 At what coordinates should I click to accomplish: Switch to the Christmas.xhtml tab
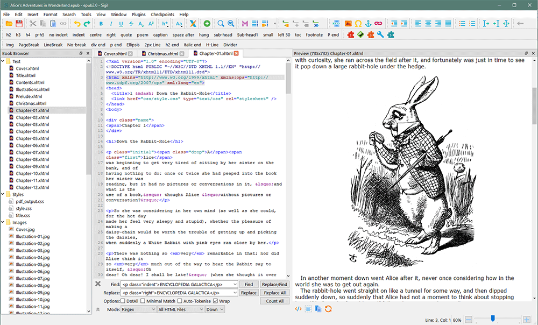pyautogui.click(x=163, y=54)
